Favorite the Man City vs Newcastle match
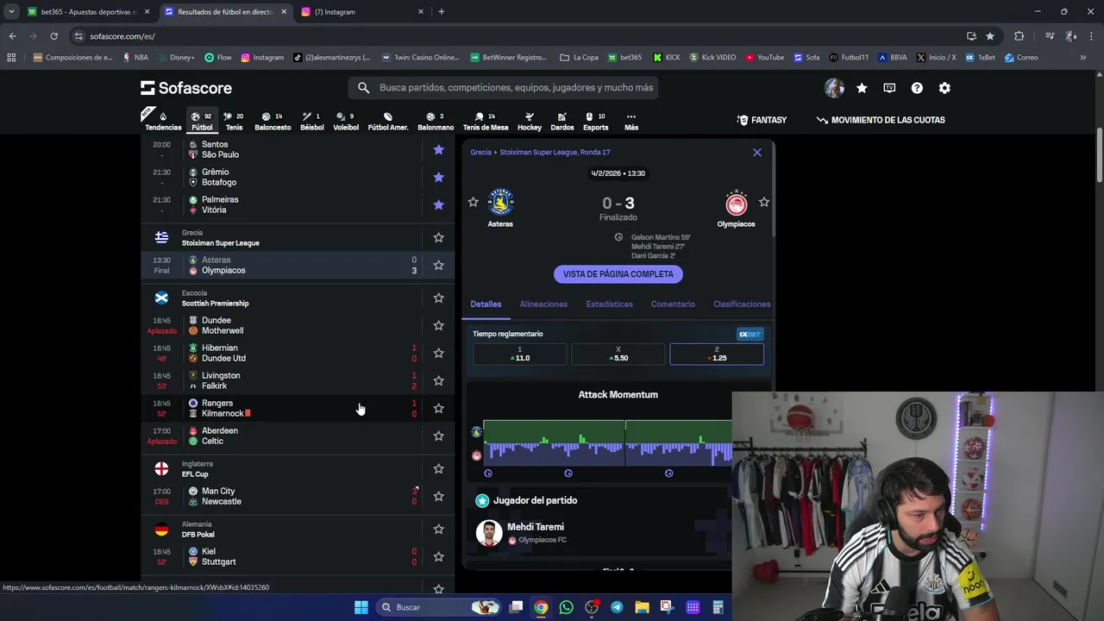 pyautogui.click(x=438, y=496)
